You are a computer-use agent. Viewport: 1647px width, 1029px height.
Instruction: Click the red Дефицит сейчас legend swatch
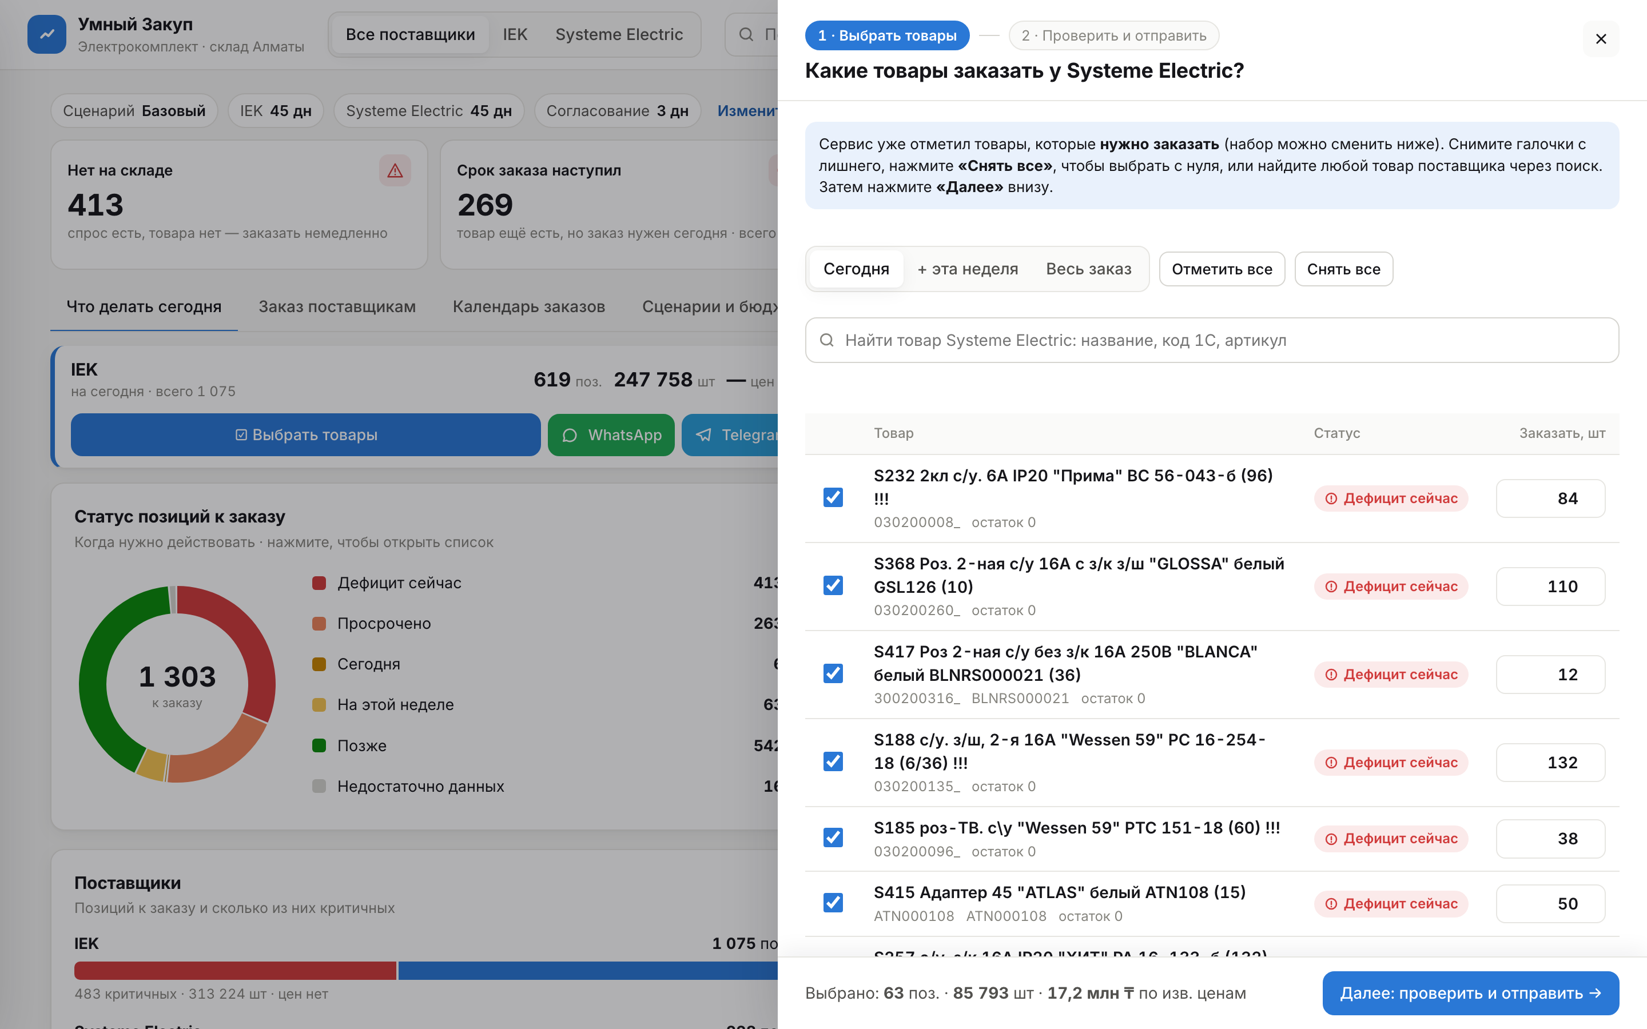pyautogui.click(x=319, y=583)
